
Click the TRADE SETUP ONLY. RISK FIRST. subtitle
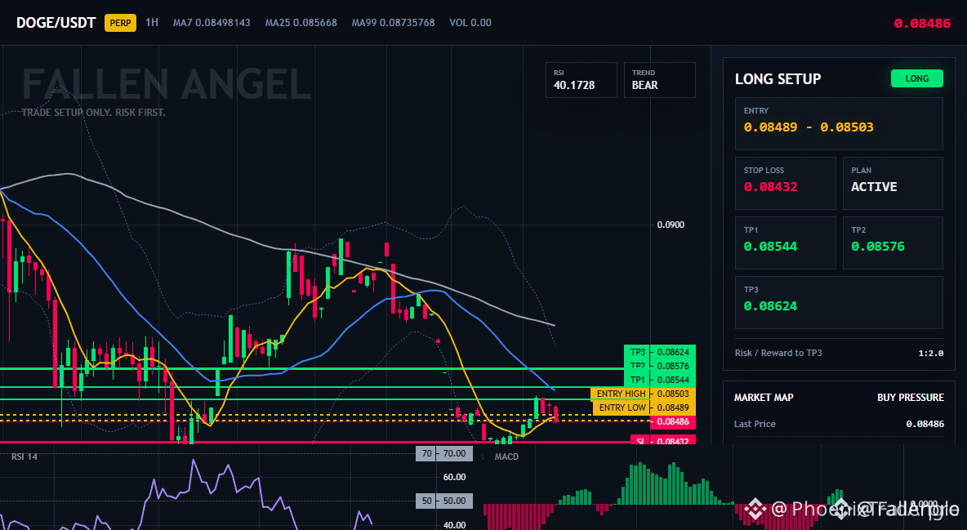coord(93,113)
